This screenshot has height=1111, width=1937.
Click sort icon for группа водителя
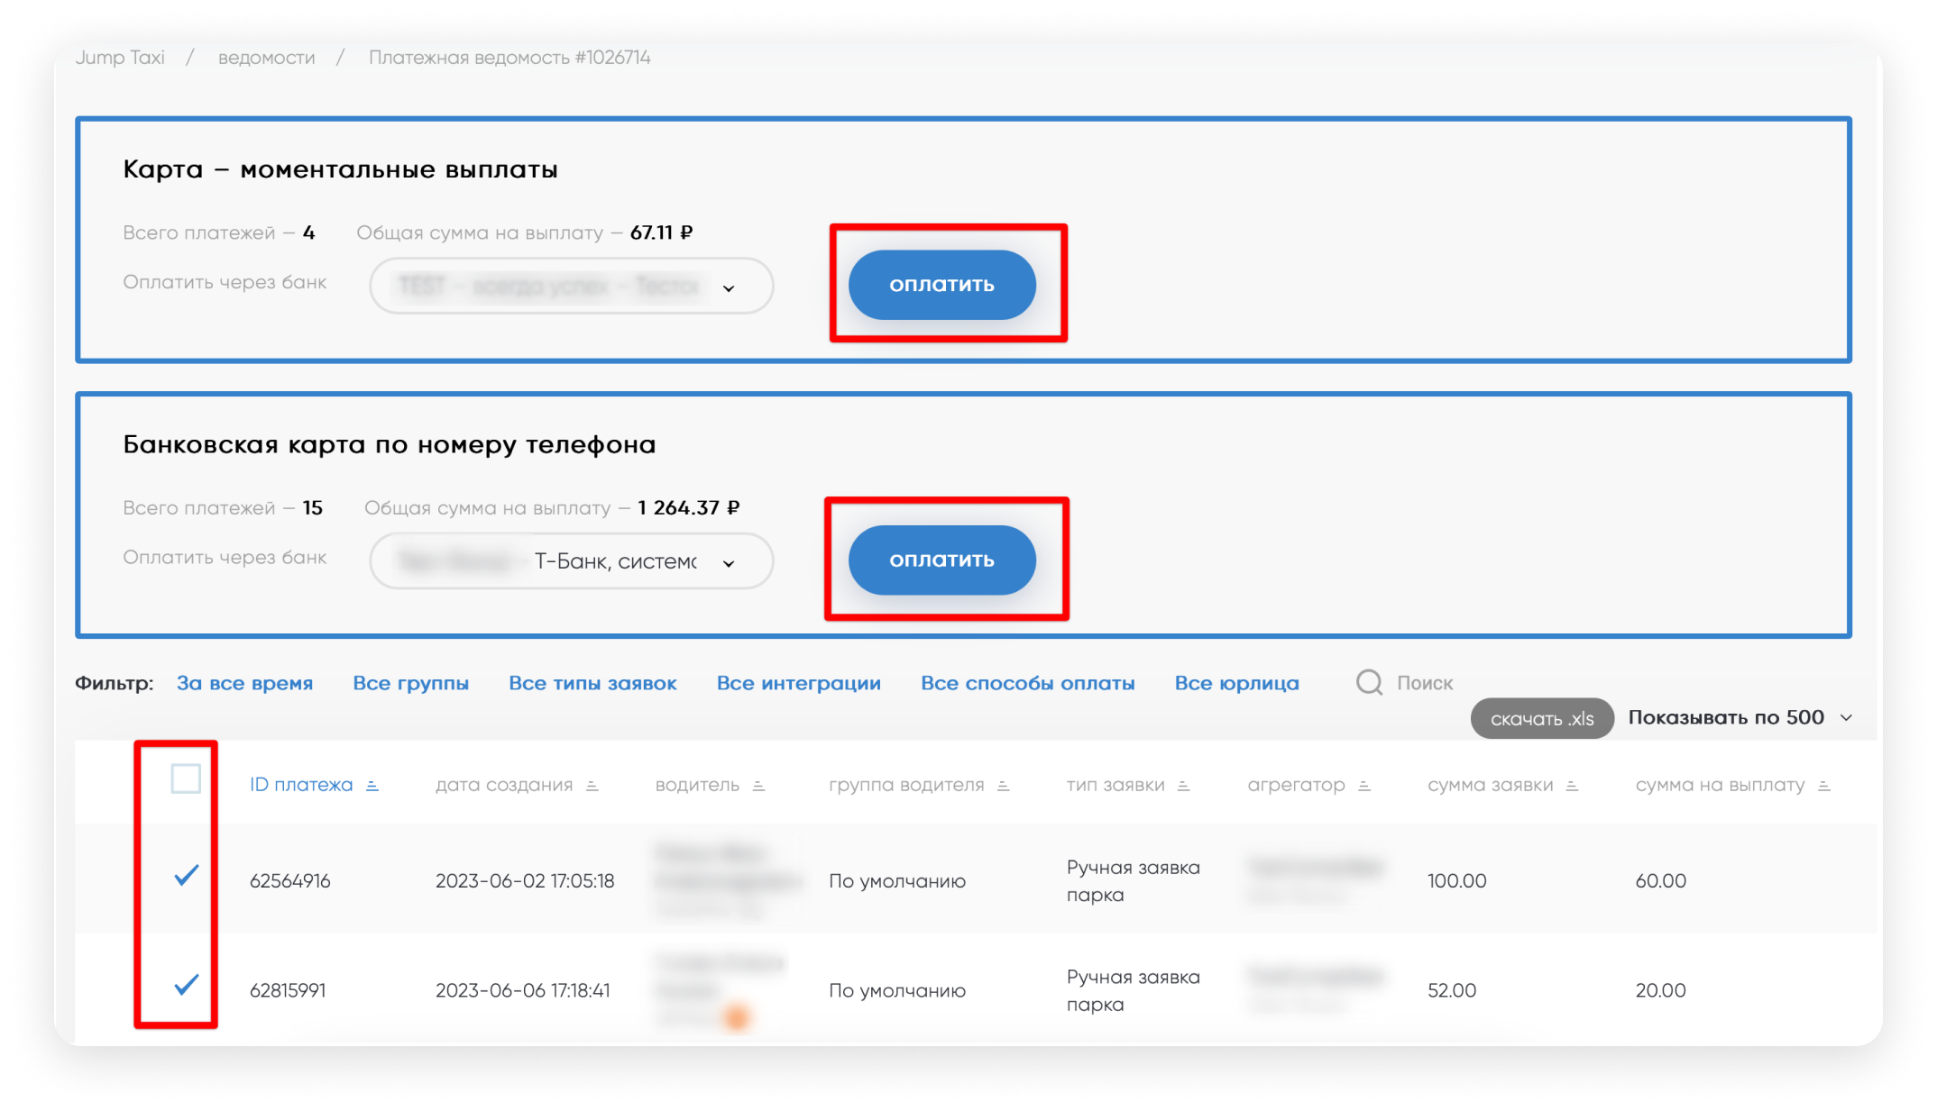pyautogui.click(x=1003, y=787)
